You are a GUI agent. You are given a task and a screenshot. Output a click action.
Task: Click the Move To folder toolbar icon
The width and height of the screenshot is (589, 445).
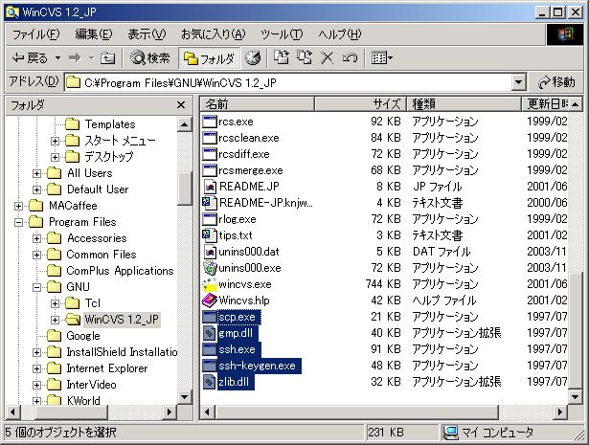281,57
